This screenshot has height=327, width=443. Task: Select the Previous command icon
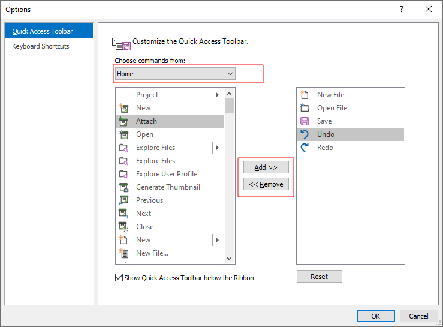pyautogui.click(x=124, y=200)
